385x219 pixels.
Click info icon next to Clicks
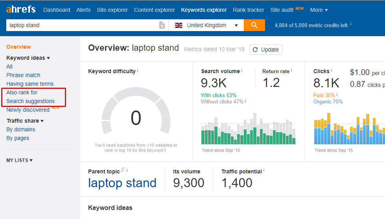click(x=331, y=71)
